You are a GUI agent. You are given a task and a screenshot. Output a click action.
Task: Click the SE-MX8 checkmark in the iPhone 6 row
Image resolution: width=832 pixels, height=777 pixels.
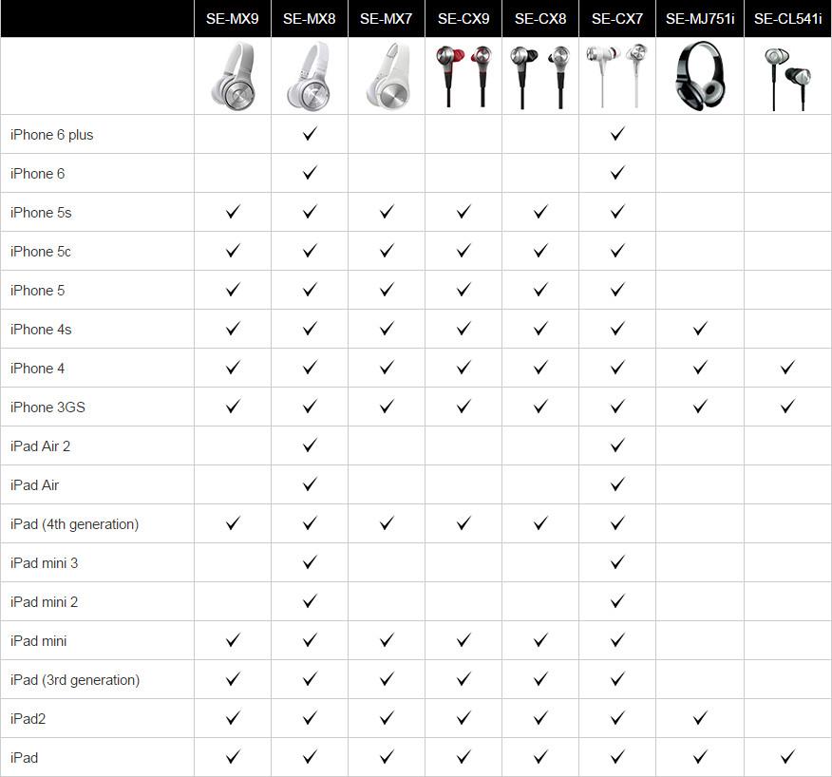point(310,173)
